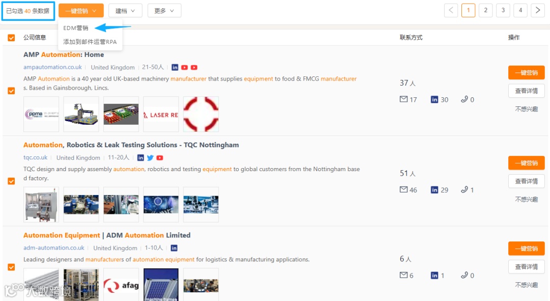Image resolution: width=550 pixels, height=301 pixels.
Task: Open YouTube icon for TQC Nottingham
Action: pos(159,158)
